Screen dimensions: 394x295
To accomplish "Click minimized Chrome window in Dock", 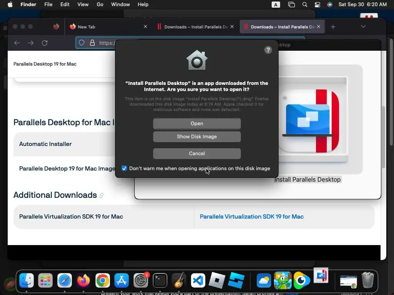I will (349, 281).
